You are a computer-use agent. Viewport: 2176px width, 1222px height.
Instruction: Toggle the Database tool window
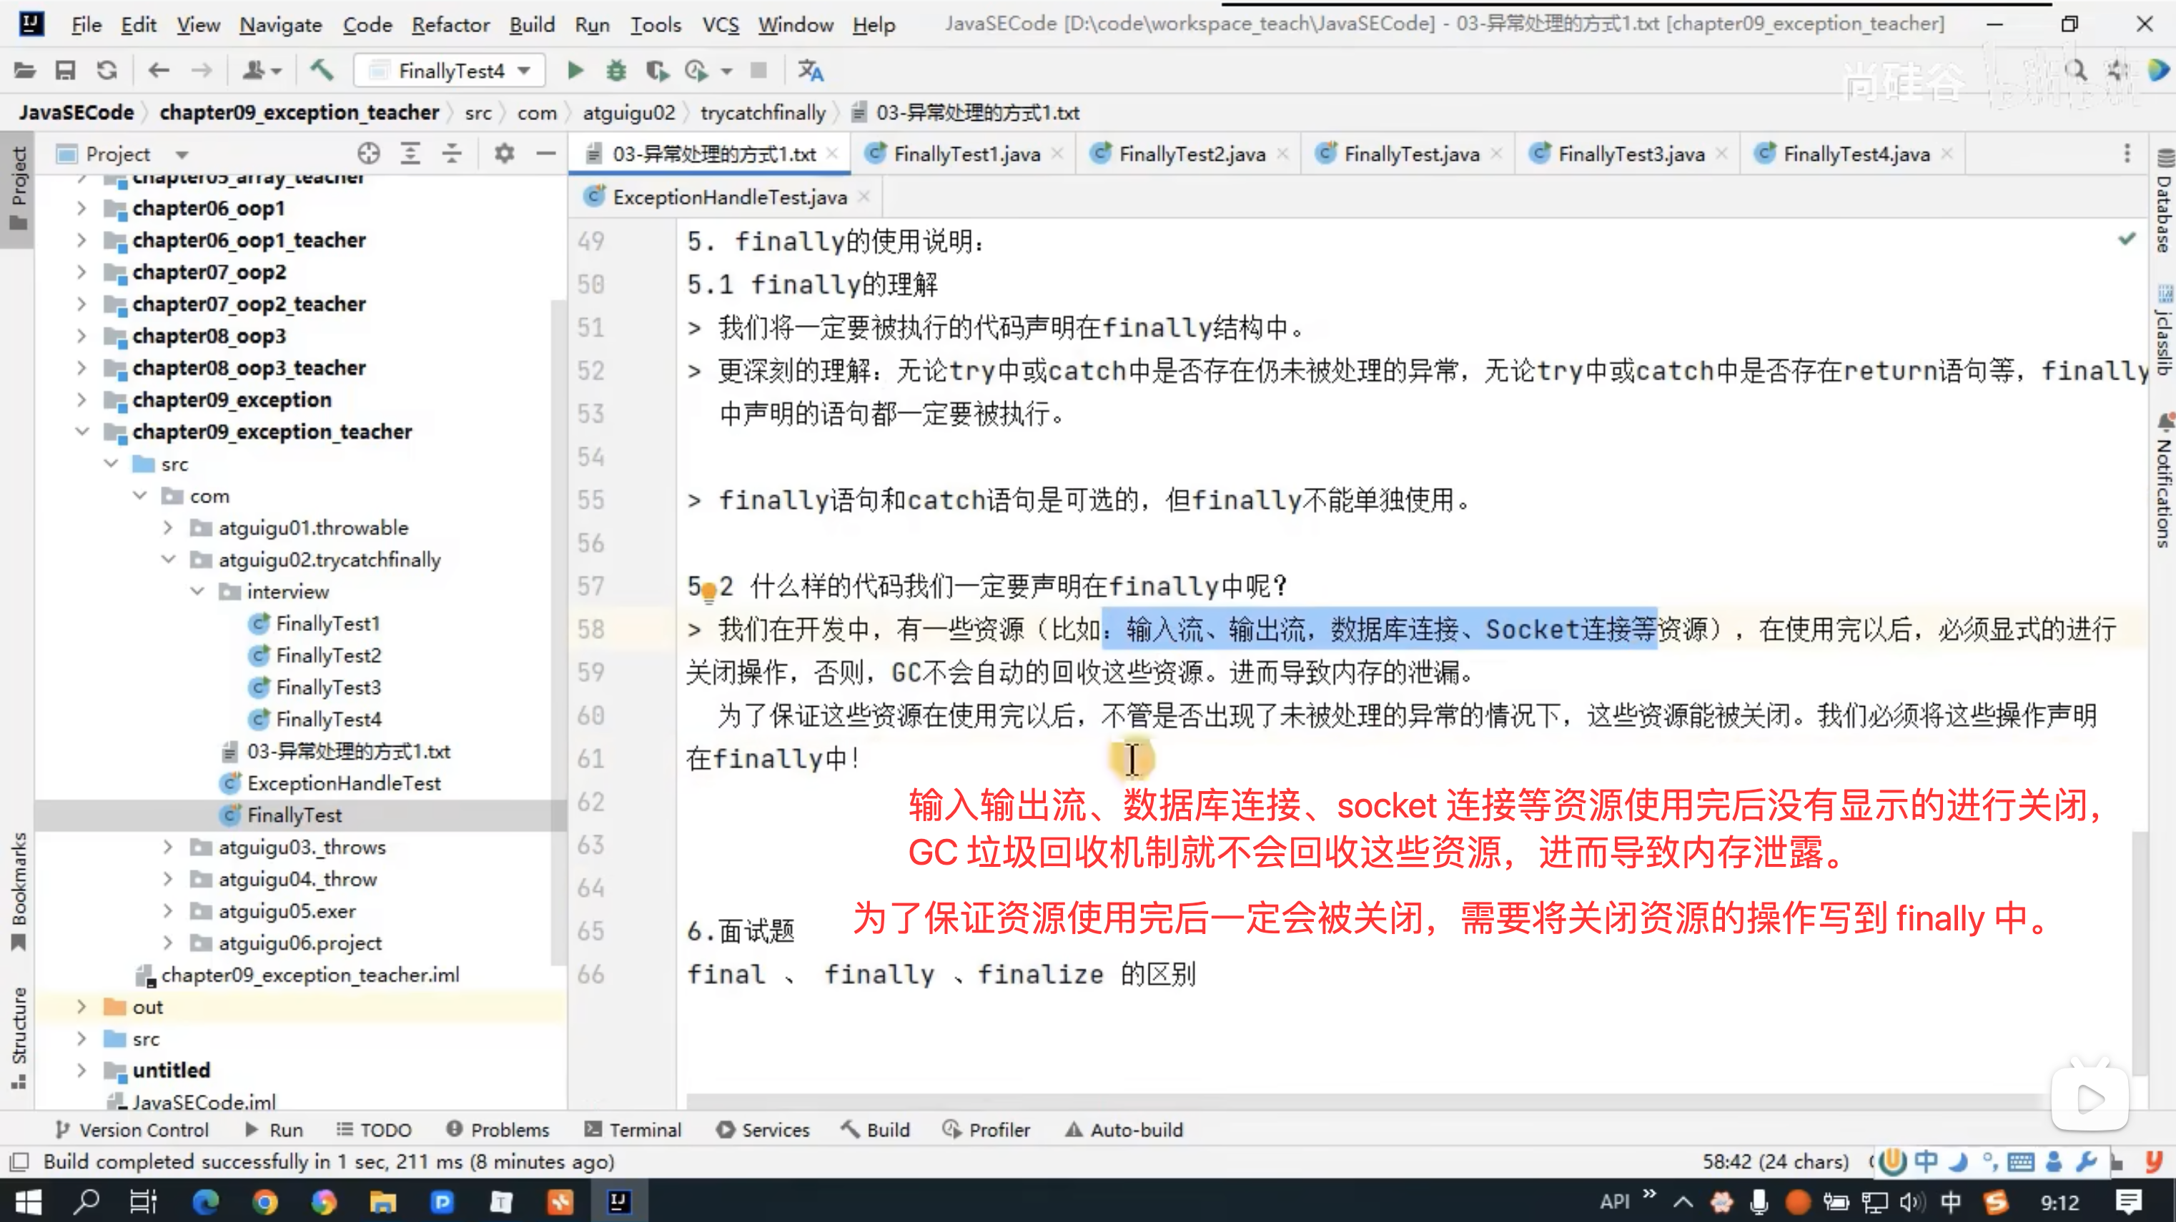coord(2163,203)
